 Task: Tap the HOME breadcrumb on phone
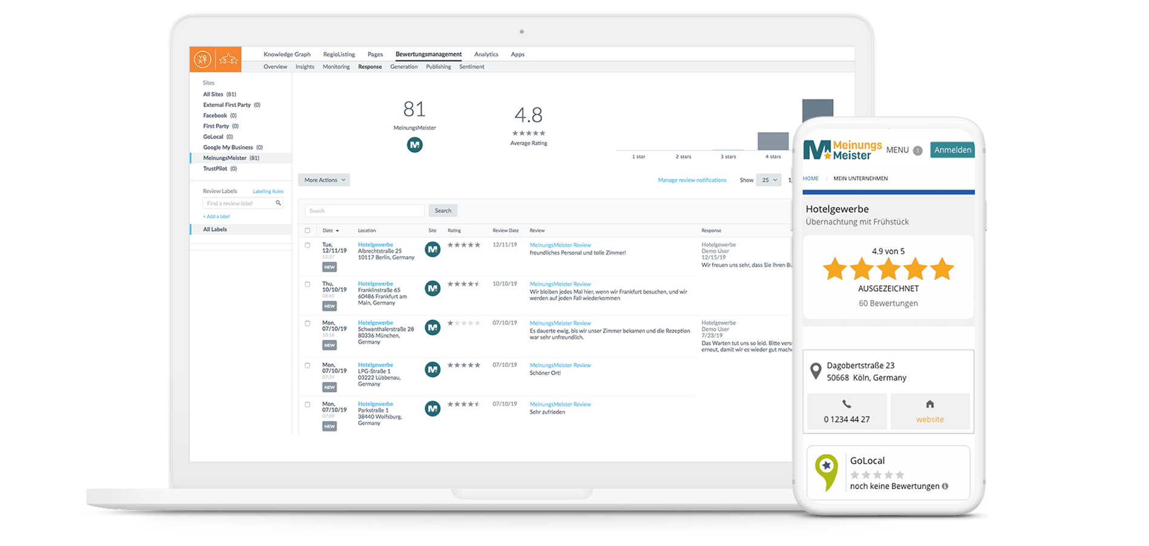(810, 178)
